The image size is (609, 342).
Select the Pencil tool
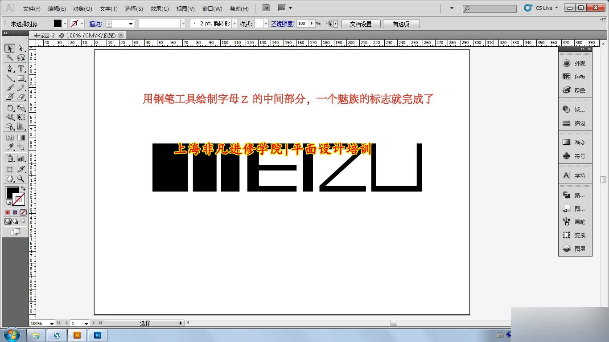coord(21,88)
